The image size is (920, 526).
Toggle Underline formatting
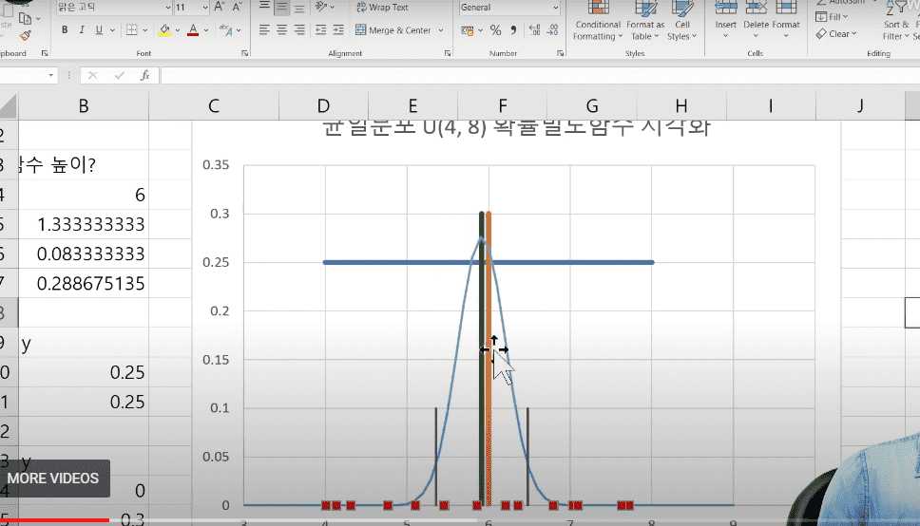(x=99, y=29)
